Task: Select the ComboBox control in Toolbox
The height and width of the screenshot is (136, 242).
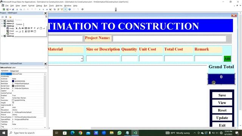Action: click(x=26, y=28)
